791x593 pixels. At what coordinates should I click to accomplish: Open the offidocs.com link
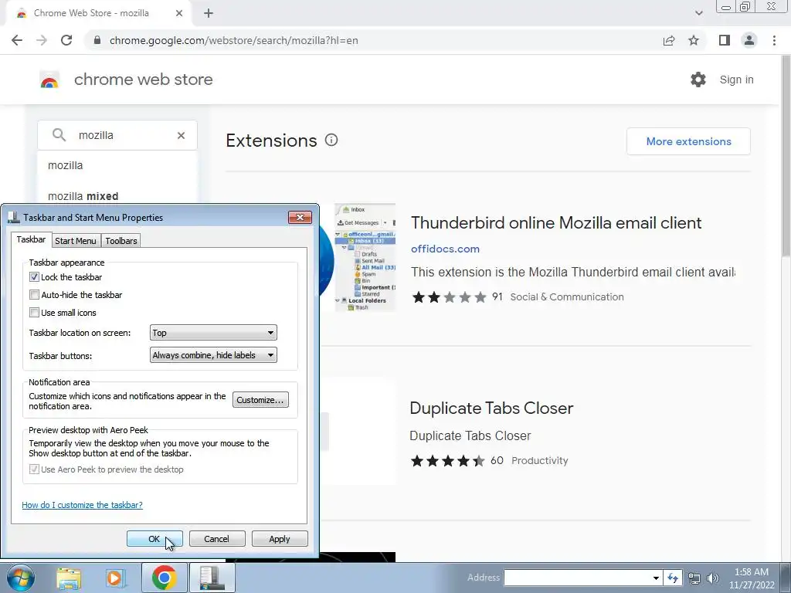(445, 249)
